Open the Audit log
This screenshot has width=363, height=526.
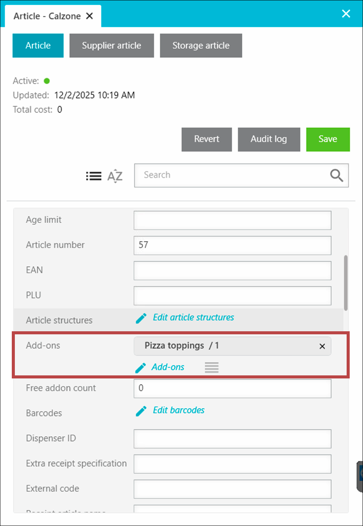(269, 139)
